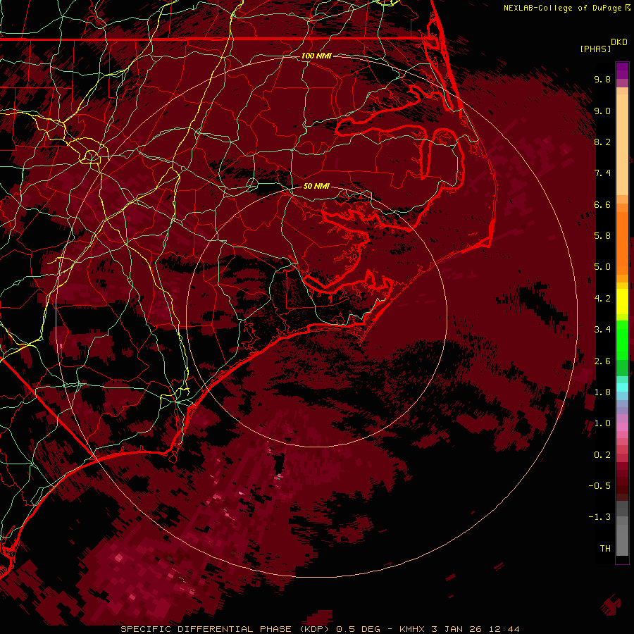The image size is (634, 634).
Task: Click the 2.6 scale label
Action: point(602,361)
